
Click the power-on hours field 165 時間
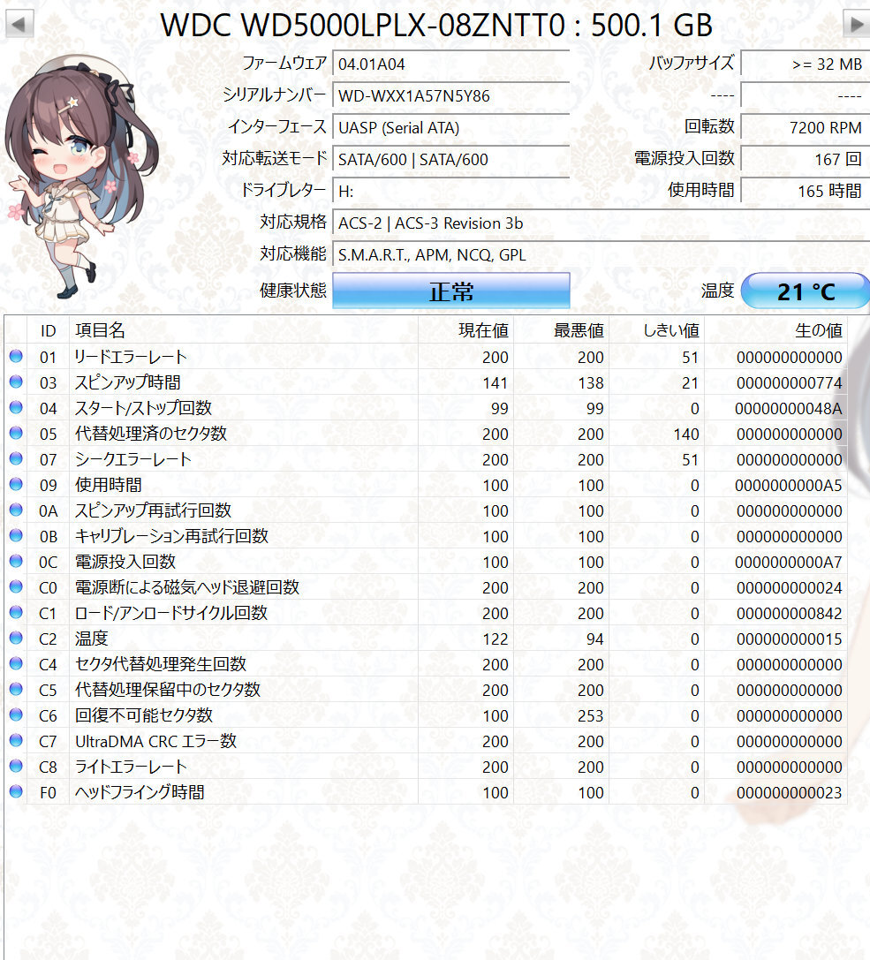point(806,191)
